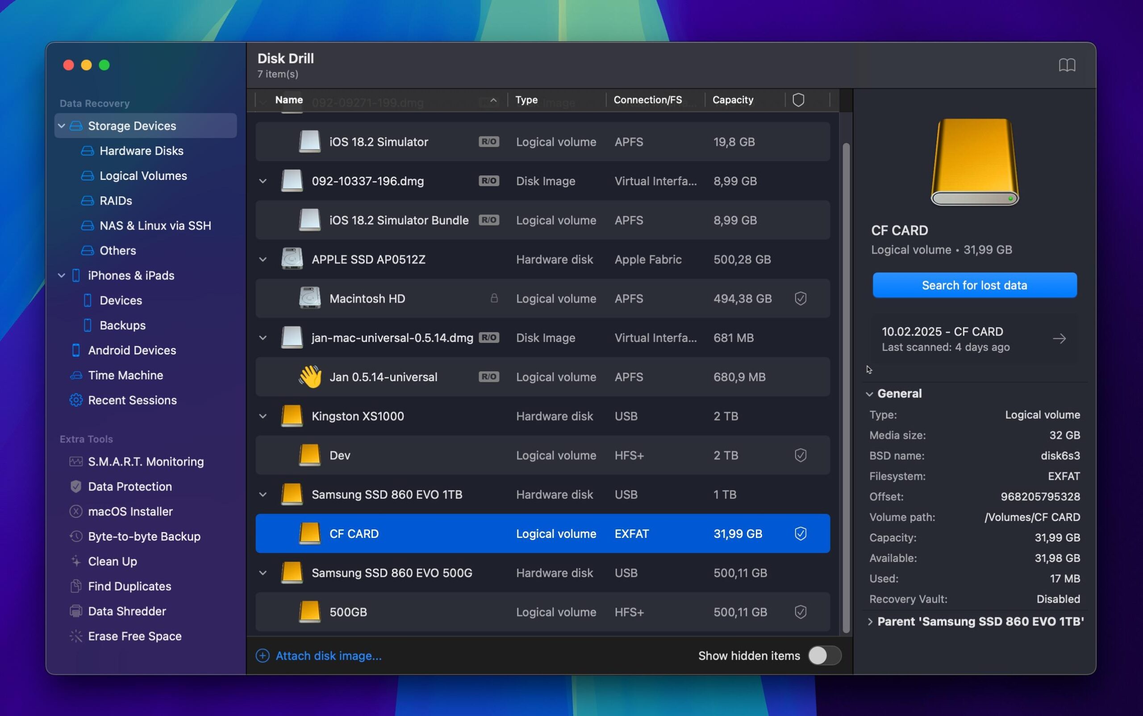
Task: Click the plus icon beside Attach disk image
Action: coord(263,655)
